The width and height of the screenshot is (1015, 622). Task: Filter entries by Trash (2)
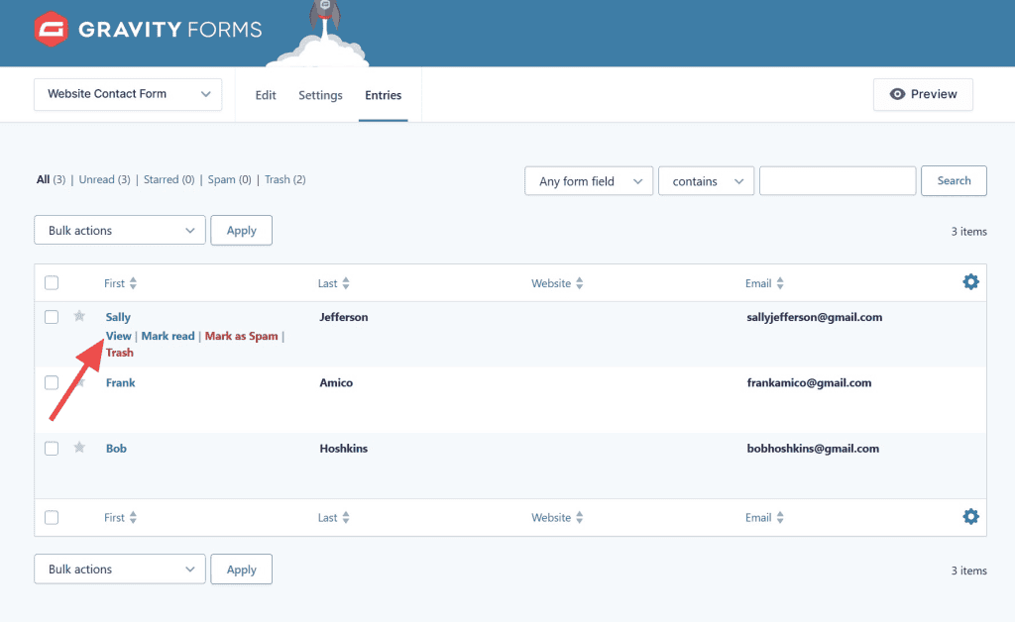tap(284, 179)
